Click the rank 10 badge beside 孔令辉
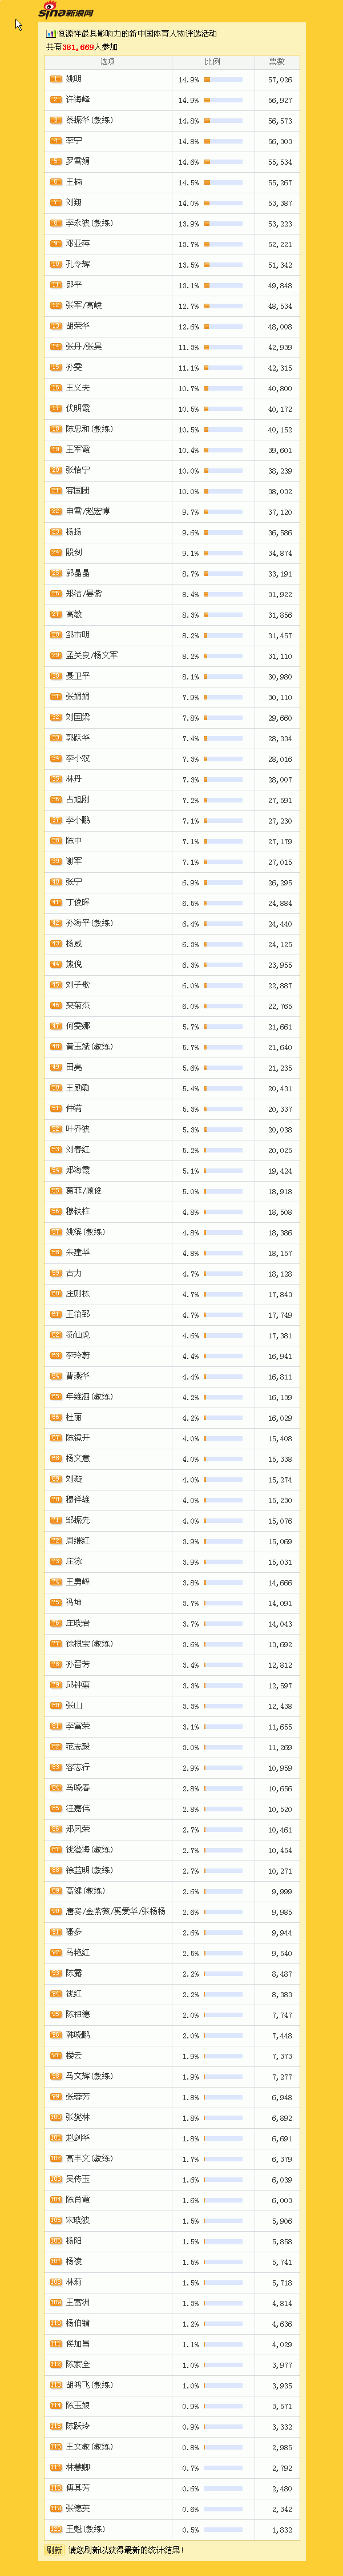This screenshot has height=2576, width=343. [x=56, y=264]
